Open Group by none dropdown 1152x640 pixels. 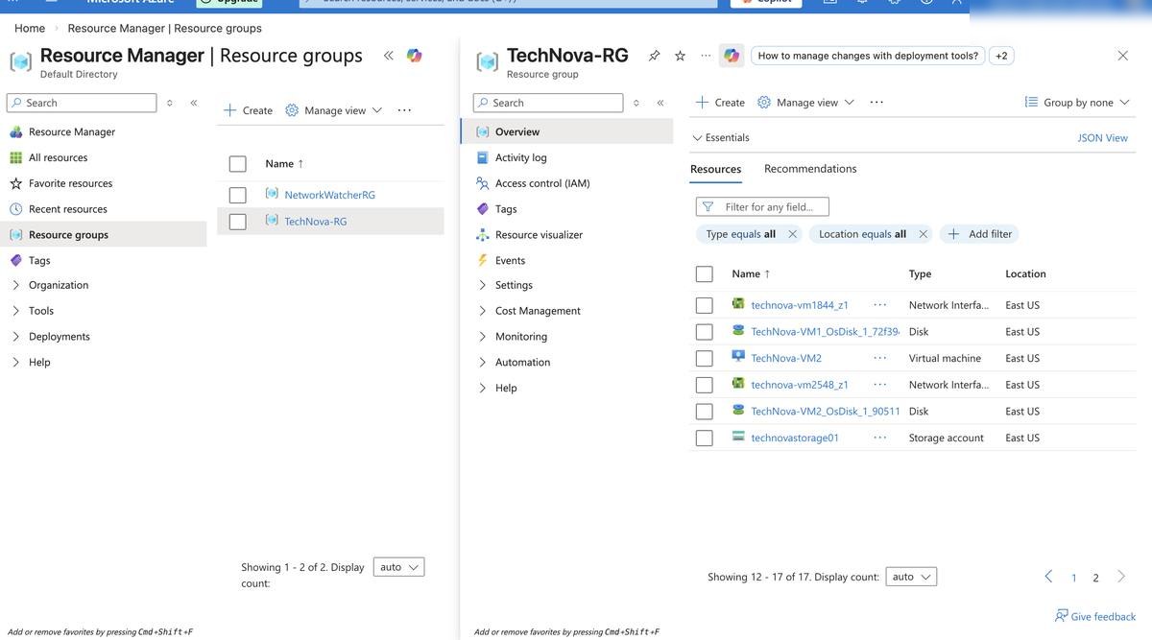[1077, 103]
